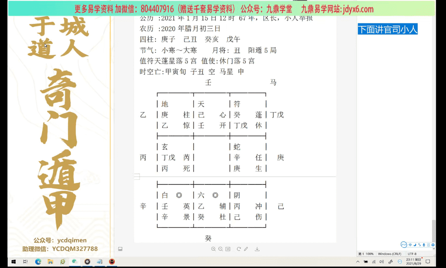Toggle Chinese input mode (中) on IME bar
Viewport: 446px width, 268px height.
click(x=410, y=244)
